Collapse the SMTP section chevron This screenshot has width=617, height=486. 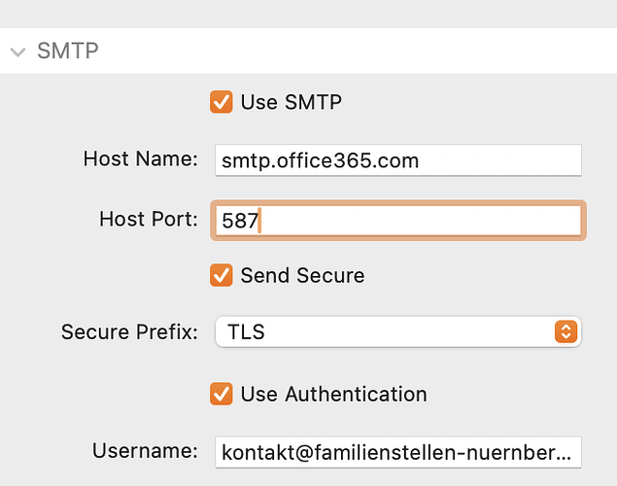[x=17, y=52]
